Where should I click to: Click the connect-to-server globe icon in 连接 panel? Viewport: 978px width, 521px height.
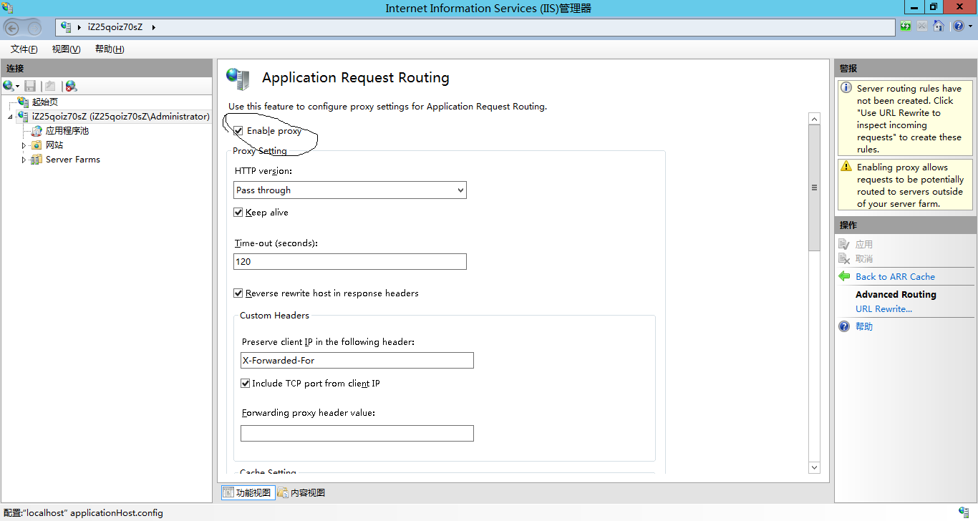click(x=9, y=86)
